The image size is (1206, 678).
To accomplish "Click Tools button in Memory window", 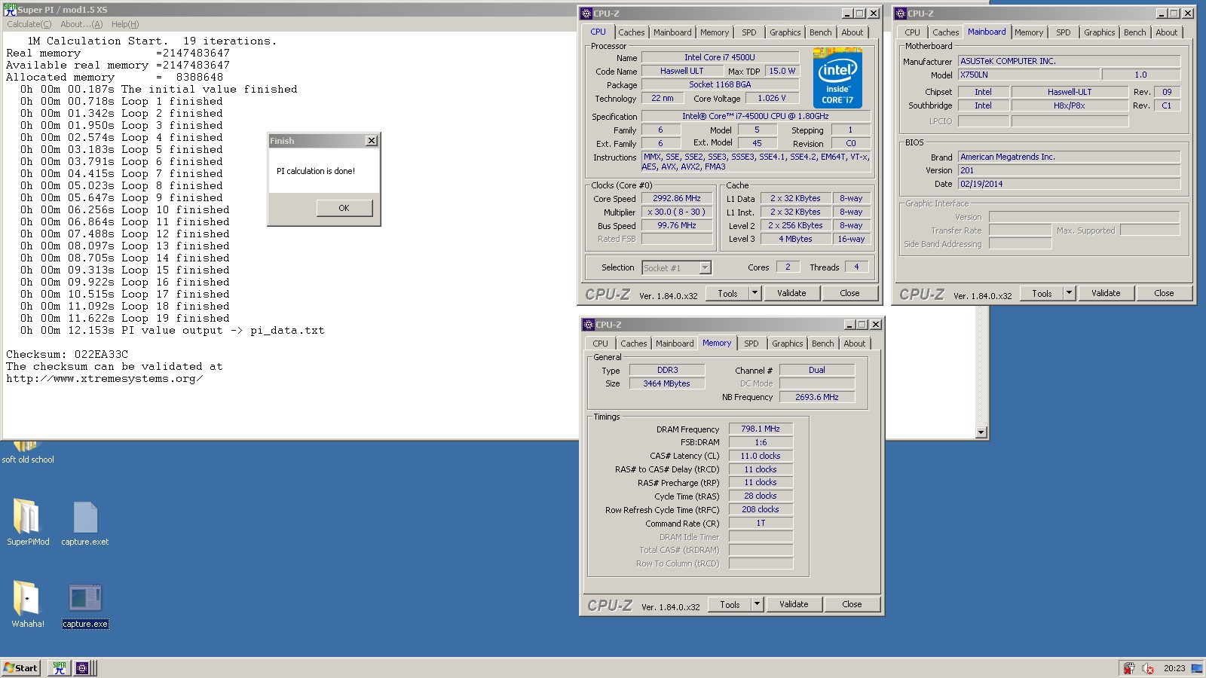I will point(730,604).
